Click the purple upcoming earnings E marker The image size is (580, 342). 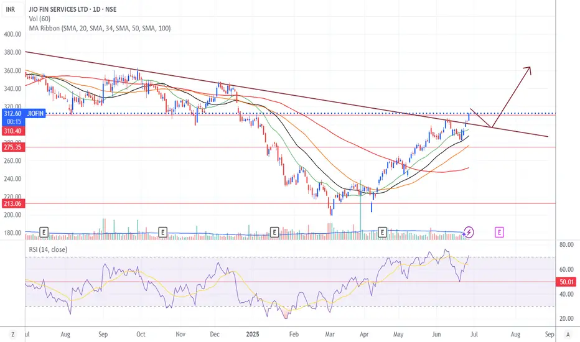[x=499, y=232]
